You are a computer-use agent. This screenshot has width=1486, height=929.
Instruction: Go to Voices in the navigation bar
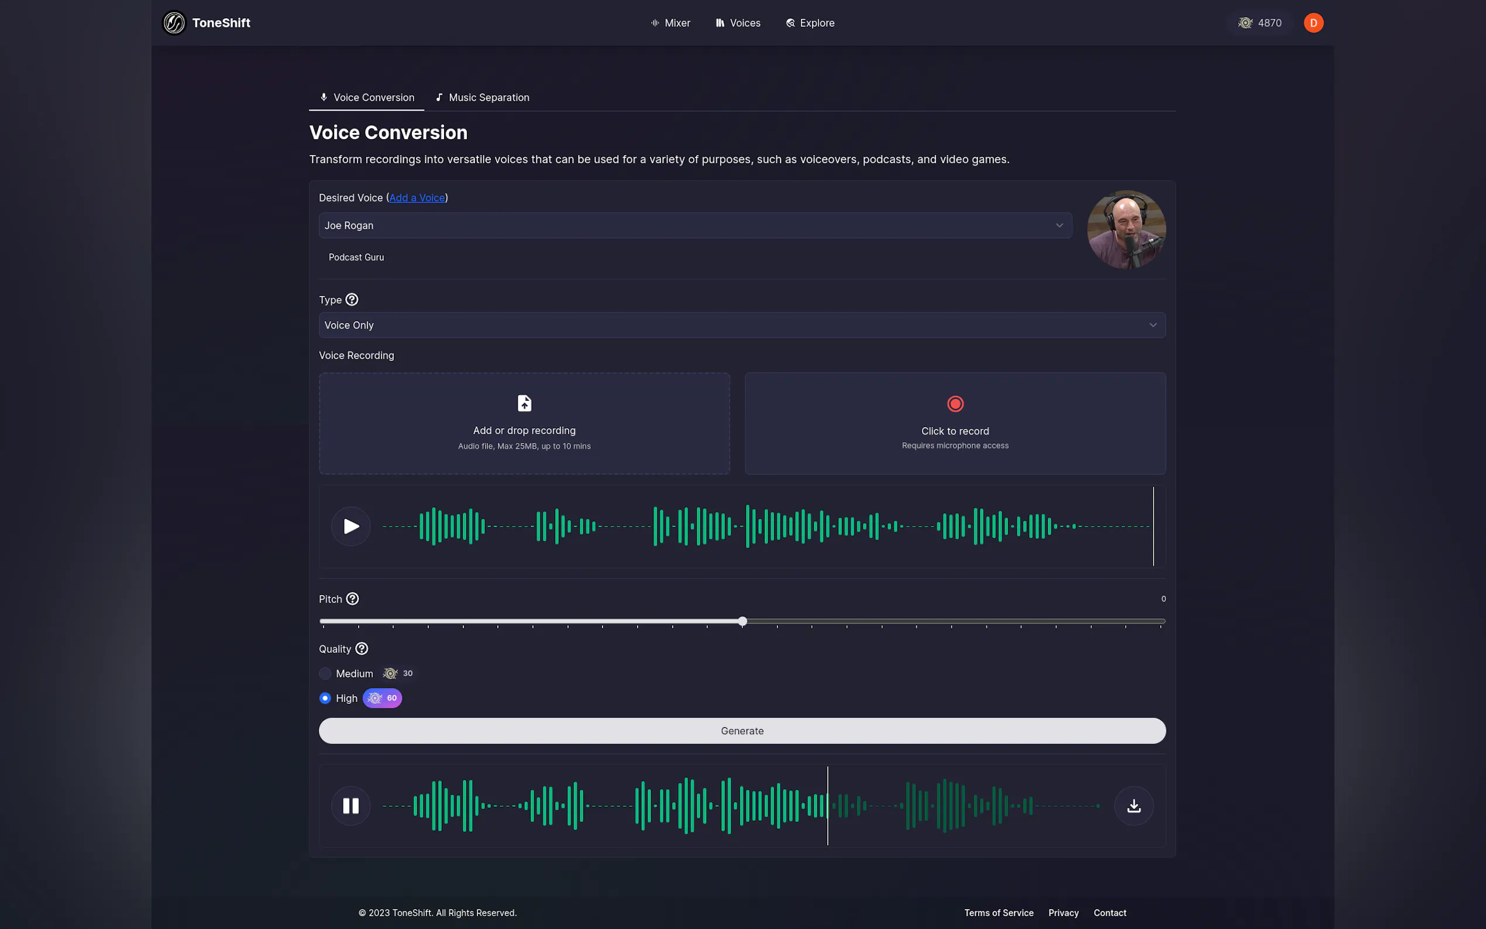[x=738, y=23]
